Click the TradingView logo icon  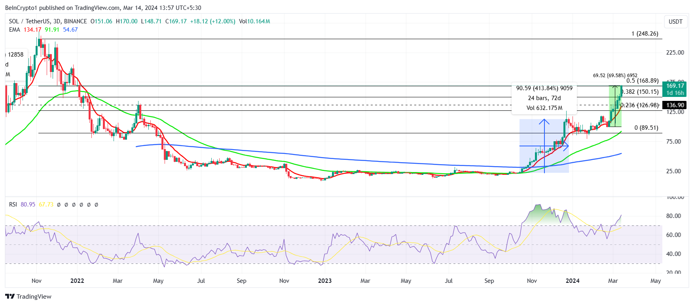10,296
